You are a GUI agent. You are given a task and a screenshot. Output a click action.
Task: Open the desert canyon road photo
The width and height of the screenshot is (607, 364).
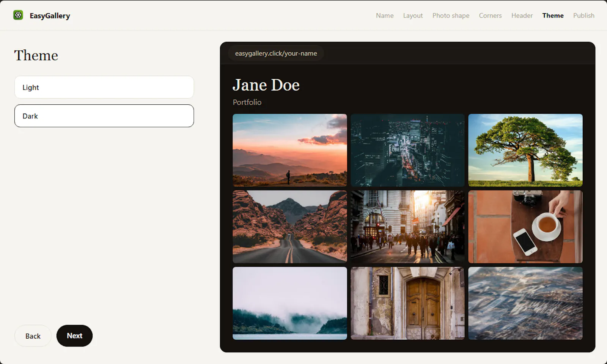click(290, 227)
